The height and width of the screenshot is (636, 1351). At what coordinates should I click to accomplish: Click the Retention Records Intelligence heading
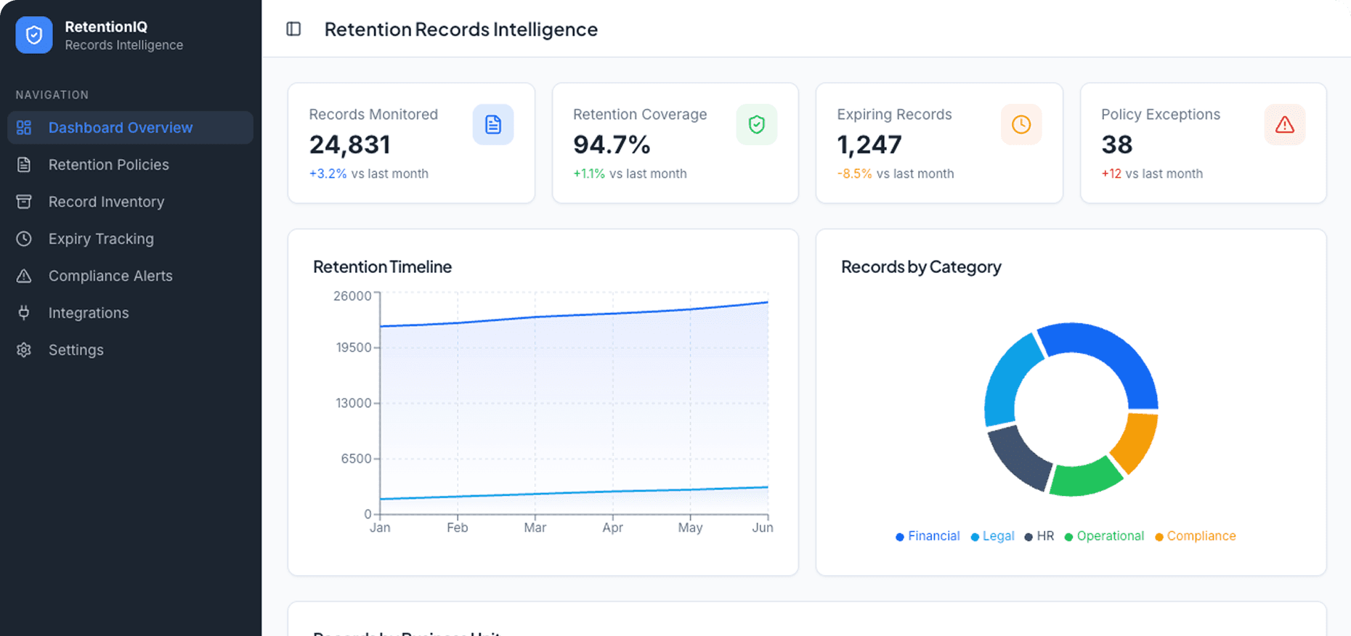[461, 29]
